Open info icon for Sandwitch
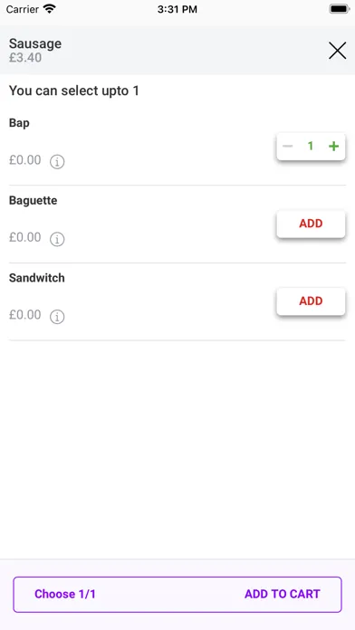 pyautogui.click(x=57, y=317)
